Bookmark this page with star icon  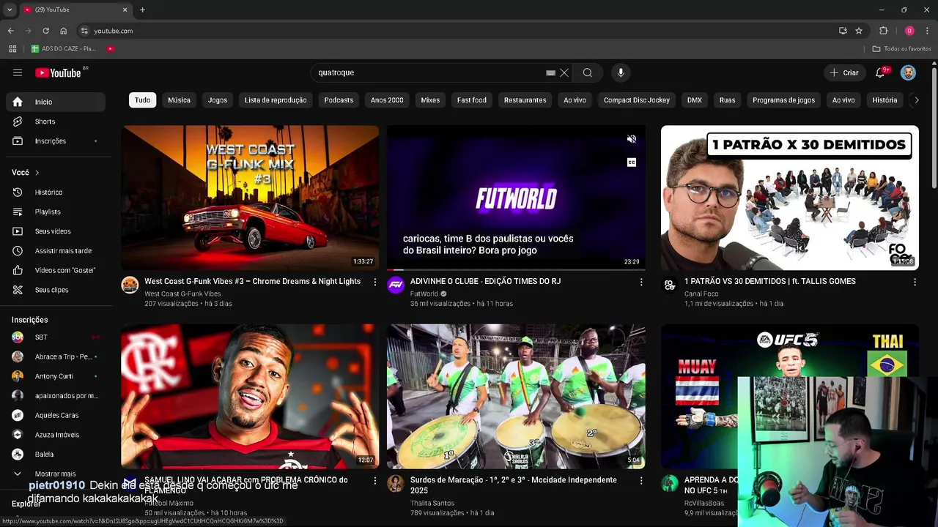(859, 31)
